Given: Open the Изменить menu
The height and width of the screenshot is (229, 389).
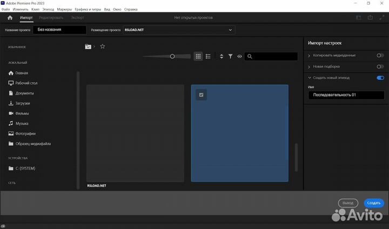Looking at the screenshot, I should [x=21, y=9].
